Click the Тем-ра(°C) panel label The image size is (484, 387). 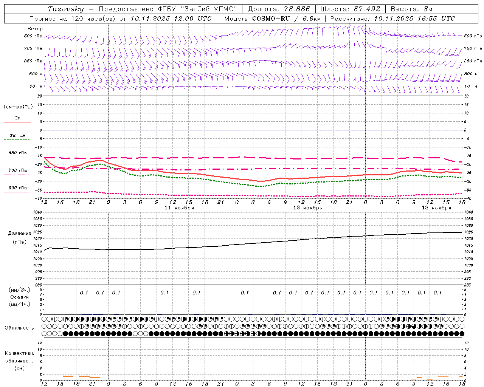[x=18, y=107]
